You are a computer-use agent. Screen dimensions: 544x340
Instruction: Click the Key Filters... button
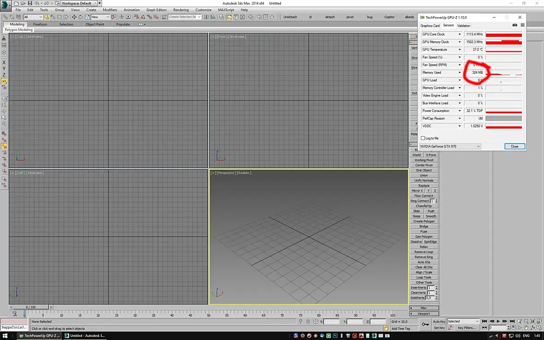point(467,328)
